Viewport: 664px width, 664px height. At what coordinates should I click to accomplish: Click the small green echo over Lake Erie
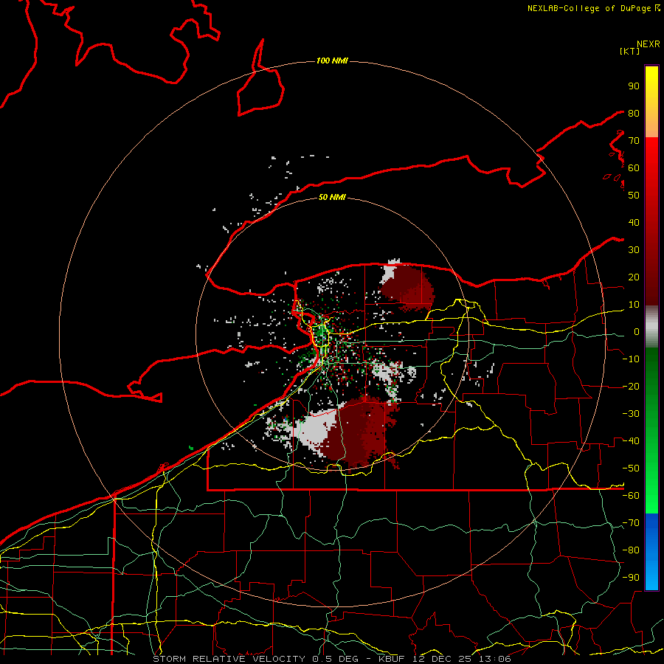[191, 448]
